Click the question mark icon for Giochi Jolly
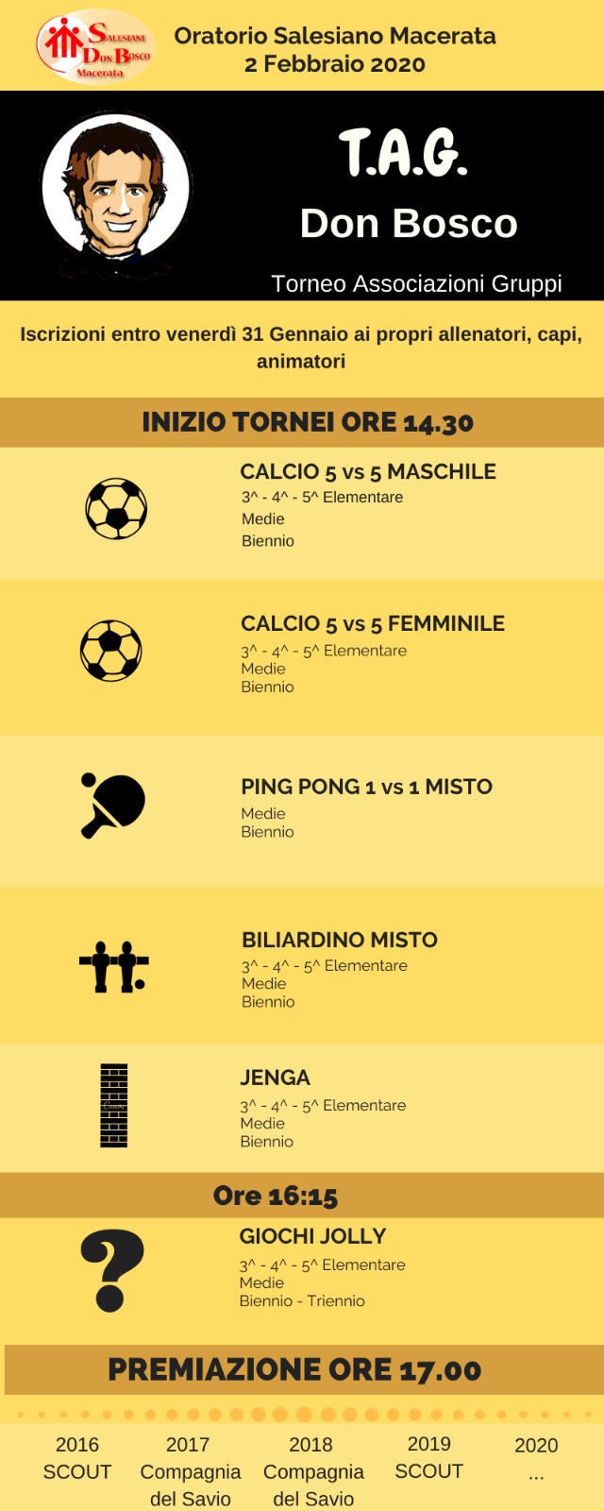Image resolution: width=604 pixels, height=1511 pixels. point(112,1271)
